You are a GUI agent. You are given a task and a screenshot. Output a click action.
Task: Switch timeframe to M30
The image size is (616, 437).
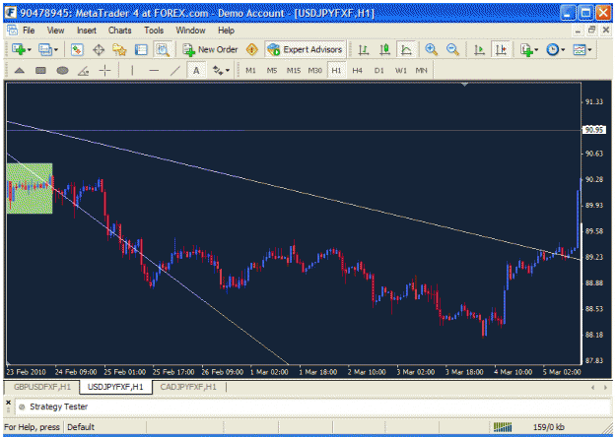(314, 71)
